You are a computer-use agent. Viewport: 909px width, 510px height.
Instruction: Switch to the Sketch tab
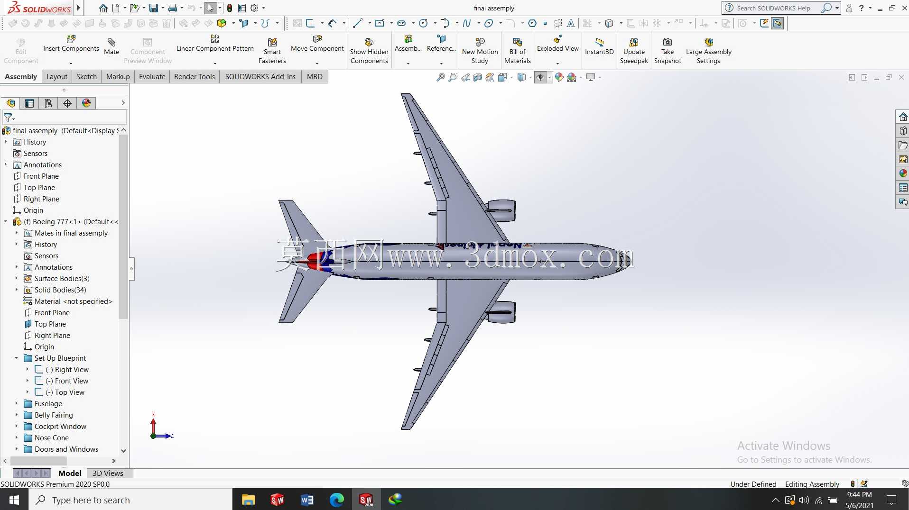[x=86, y=77]
